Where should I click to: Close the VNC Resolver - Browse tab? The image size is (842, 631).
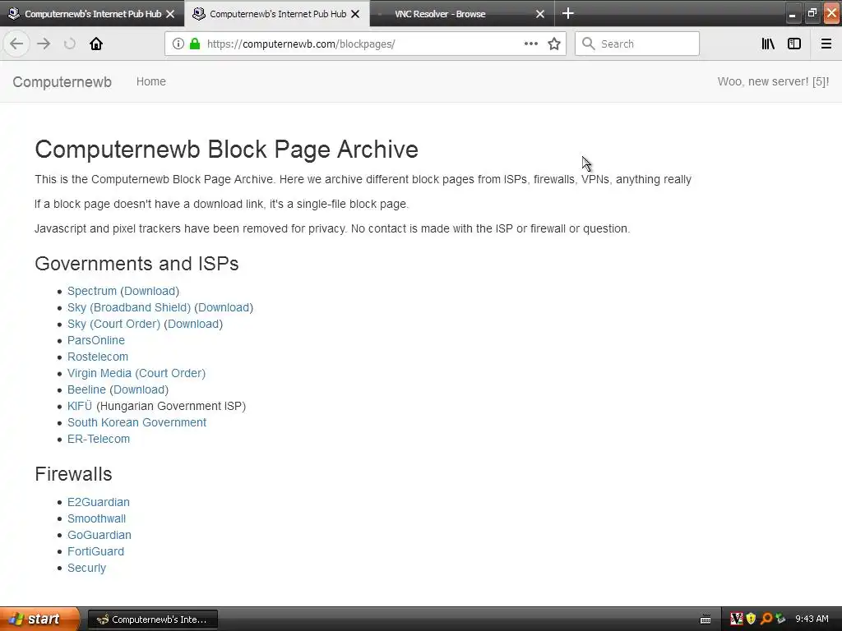click(540, 14)
